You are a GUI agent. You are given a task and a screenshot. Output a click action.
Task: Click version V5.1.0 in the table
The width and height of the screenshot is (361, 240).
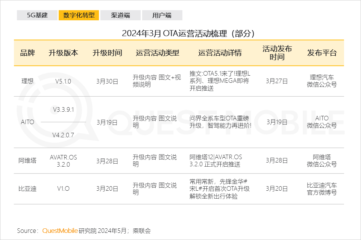point(63,81)
